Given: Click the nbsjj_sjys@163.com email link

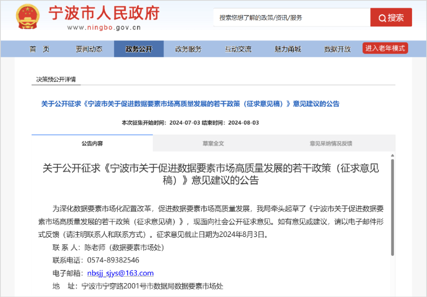Looking at the screenshot, I should [120, 273].
